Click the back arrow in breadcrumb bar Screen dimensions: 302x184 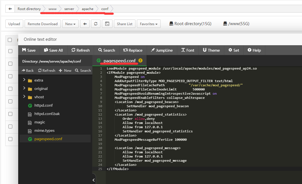click(x=10, y=9)
